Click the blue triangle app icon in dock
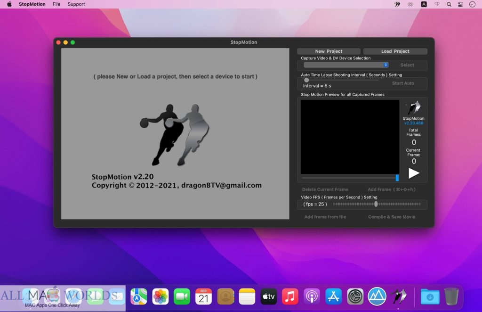 pyautogui.click(x=377, y=296)
